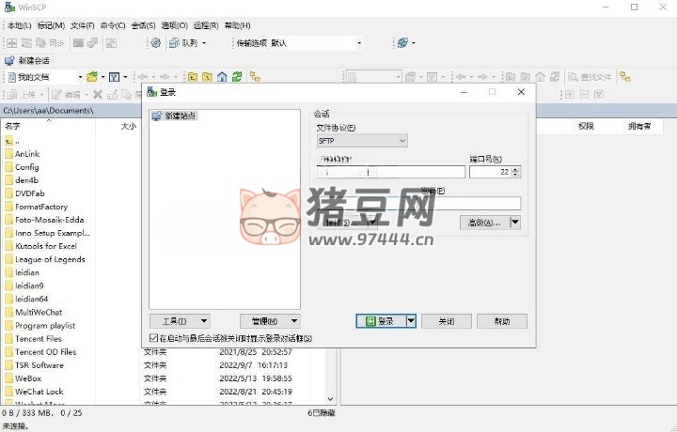Toggle show login dialog on startup checkbox
This screenshot has height=432, width=677.
coord(154,338)
